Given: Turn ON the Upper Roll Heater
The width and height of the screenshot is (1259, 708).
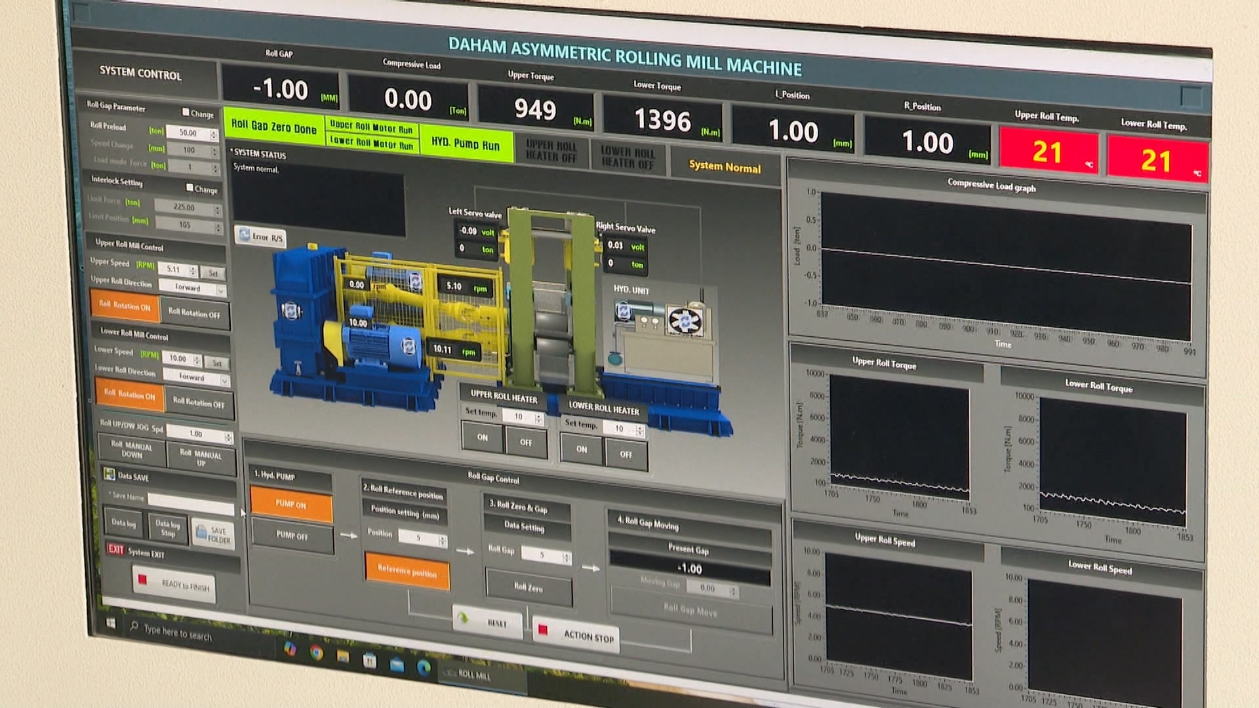Looking at the screenshot, I should pyautogui.click(x=482, y=437).
